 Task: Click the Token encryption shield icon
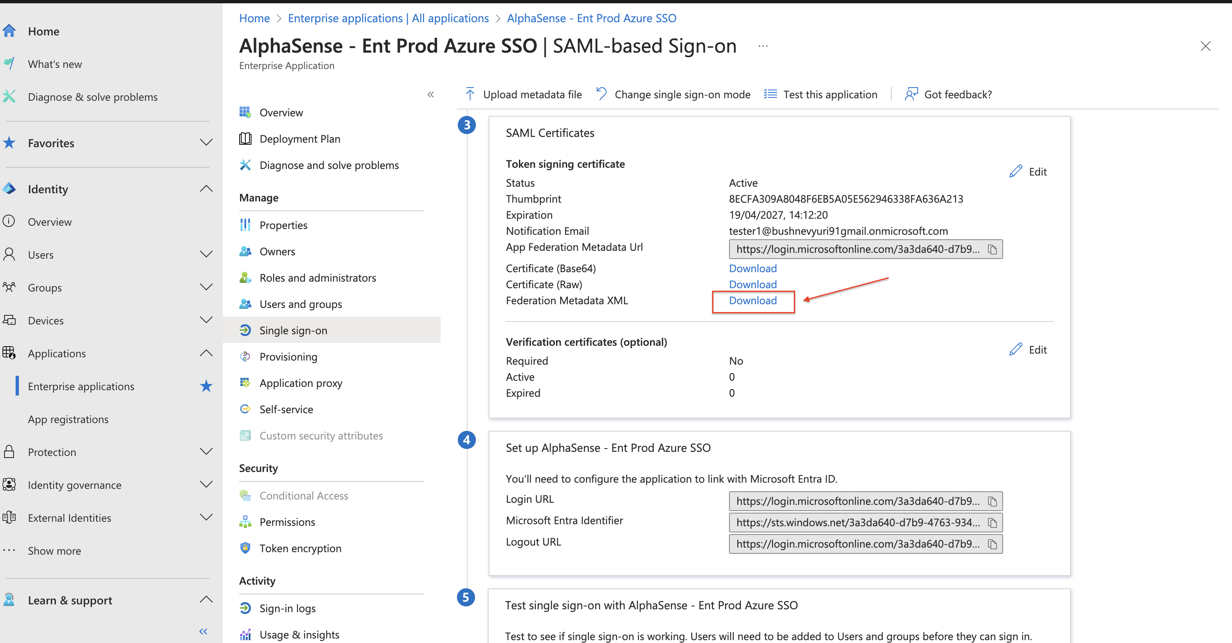[245, 548]
